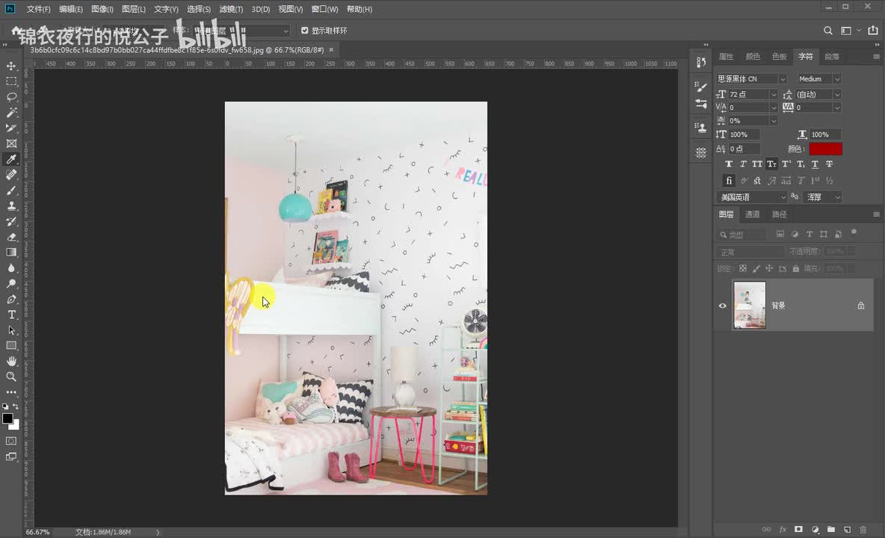Switch to the 路径 tab
Screen dimensions: 885x538
pyautogui.click(x=779, y=214)
